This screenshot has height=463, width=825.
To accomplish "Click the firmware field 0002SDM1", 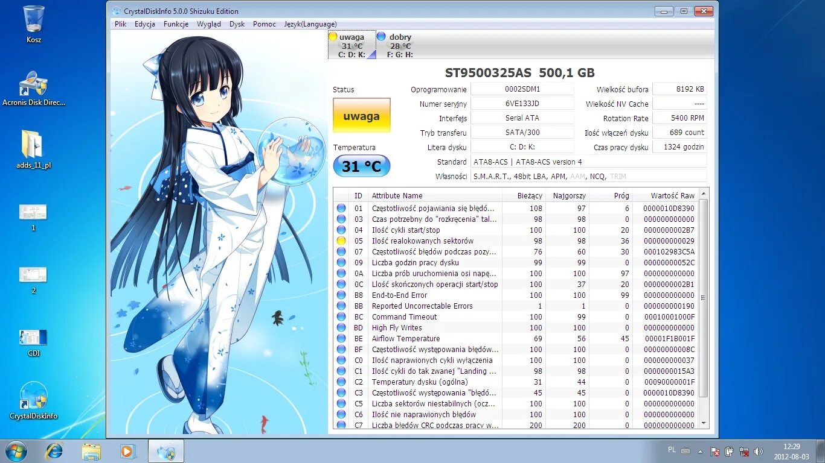I will pos(522,89).
